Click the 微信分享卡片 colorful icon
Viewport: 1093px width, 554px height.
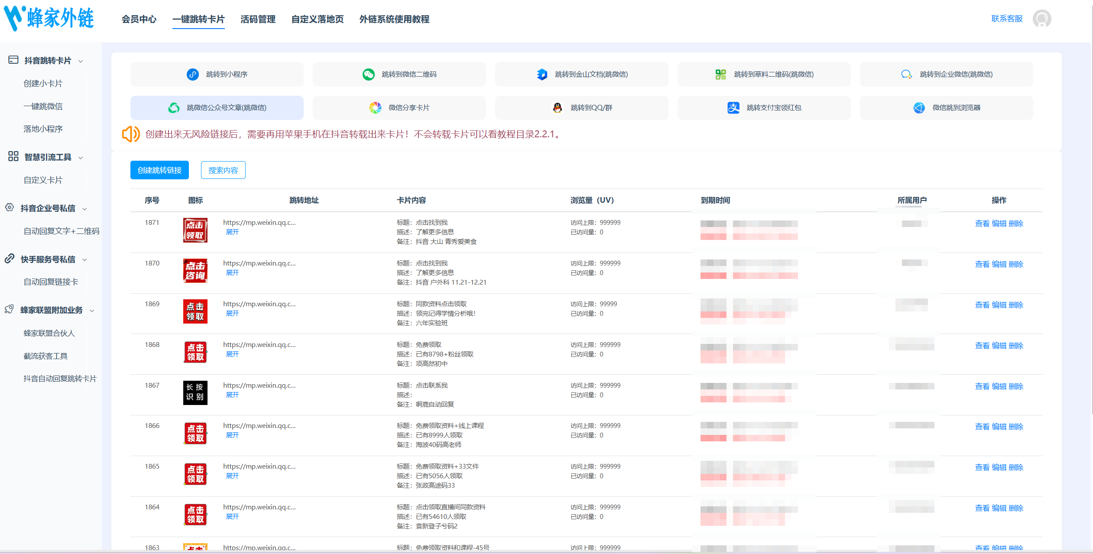click(375, 108)
